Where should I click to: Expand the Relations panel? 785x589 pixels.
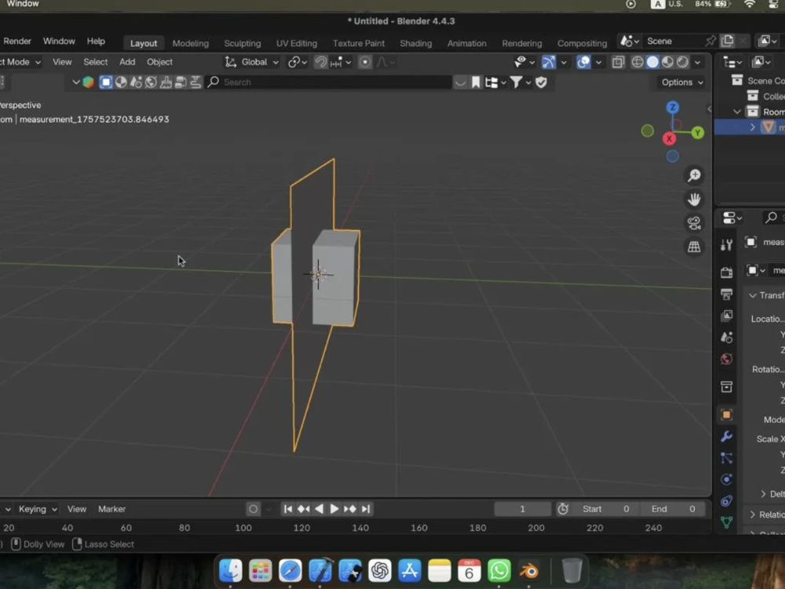click(753, 514)
